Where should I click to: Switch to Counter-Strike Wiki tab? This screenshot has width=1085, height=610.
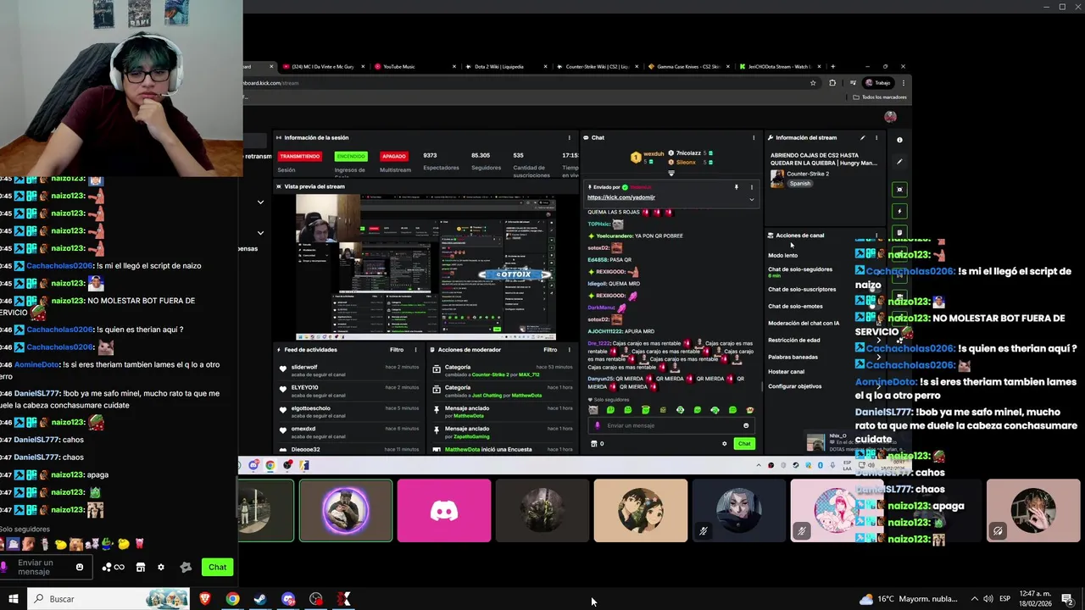[597, 66]
